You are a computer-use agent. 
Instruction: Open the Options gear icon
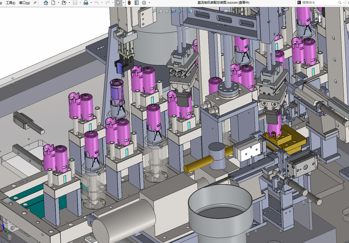[x=144, y=3]
